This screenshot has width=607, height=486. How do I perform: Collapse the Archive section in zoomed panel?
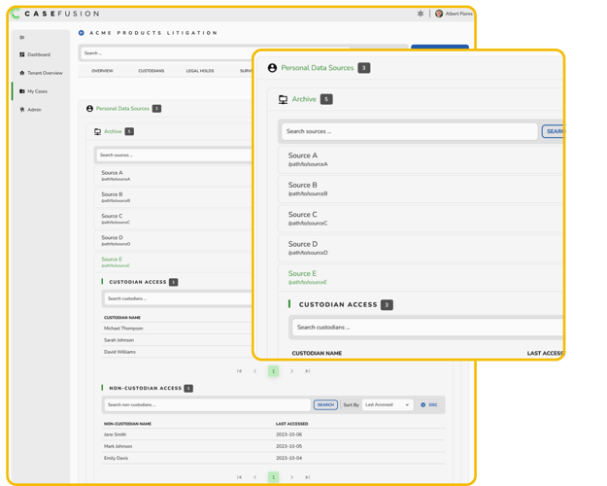click(x=304, y=99)
